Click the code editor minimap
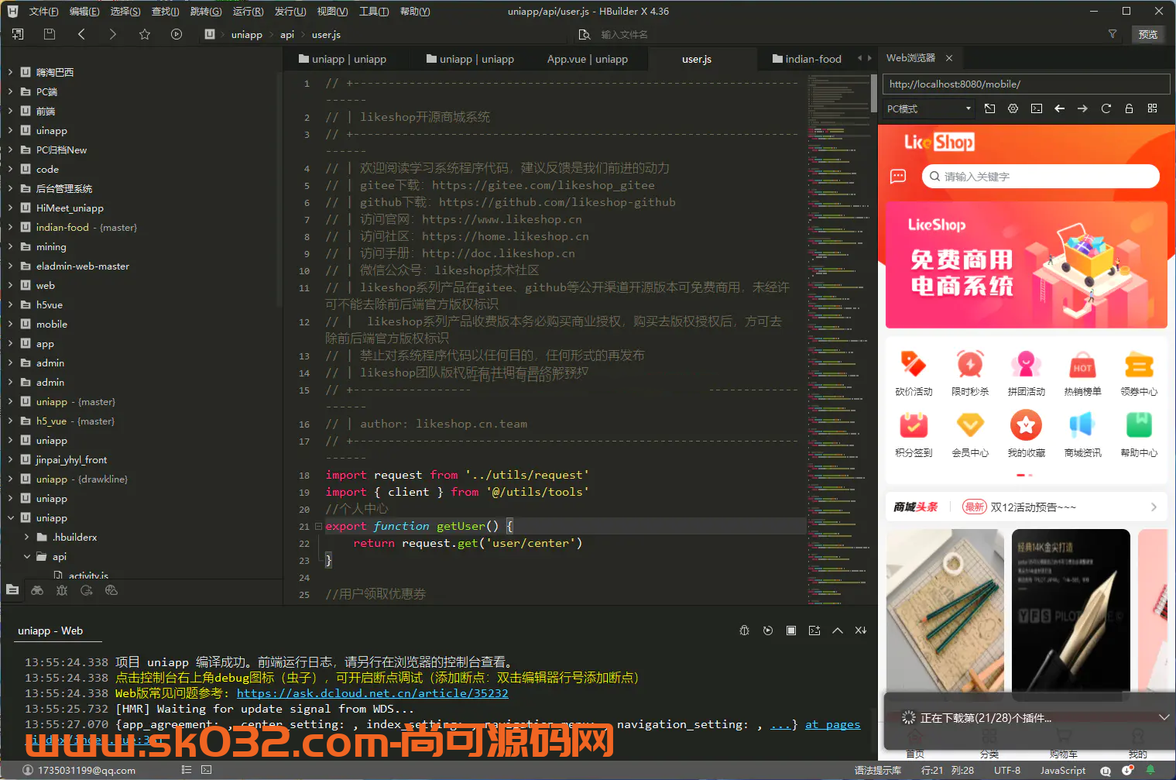Image resolution: width=1176 pixels, height=780 pixels. tap(838, 339)
